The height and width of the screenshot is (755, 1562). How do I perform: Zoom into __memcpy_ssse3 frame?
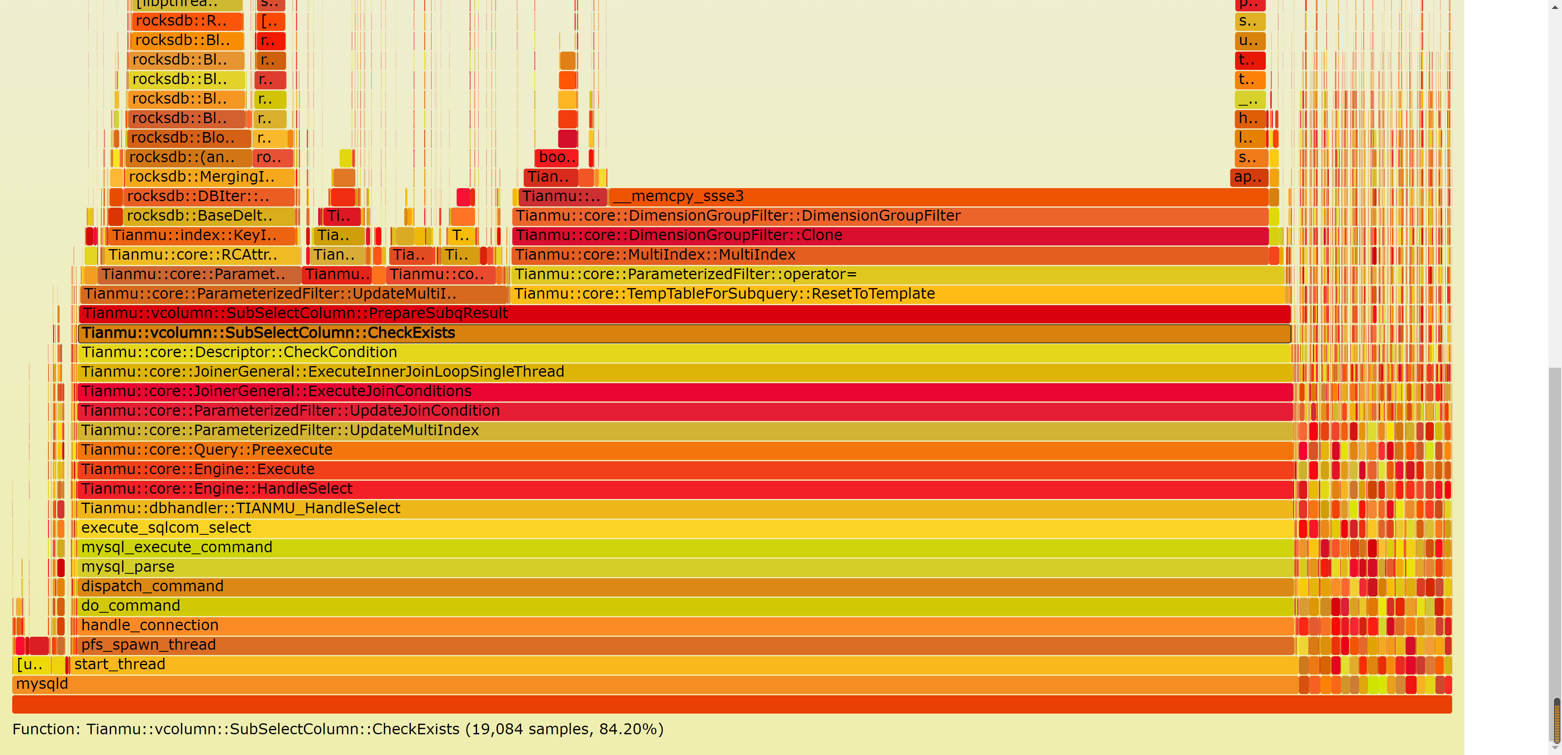[x=939, y=197]
